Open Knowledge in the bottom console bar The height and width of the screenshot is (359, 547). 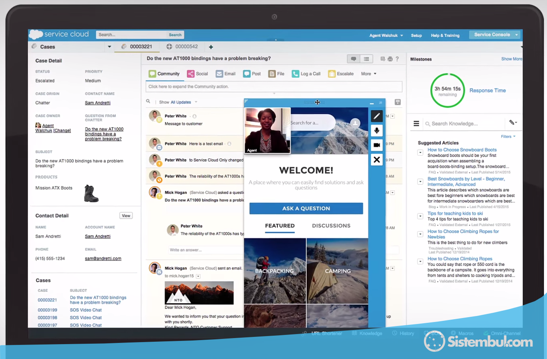[367, 333]
